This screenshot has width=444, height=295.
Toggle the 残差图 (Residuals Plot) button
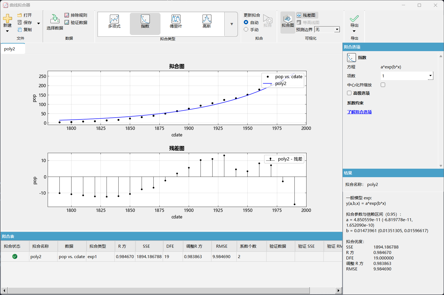306,15
